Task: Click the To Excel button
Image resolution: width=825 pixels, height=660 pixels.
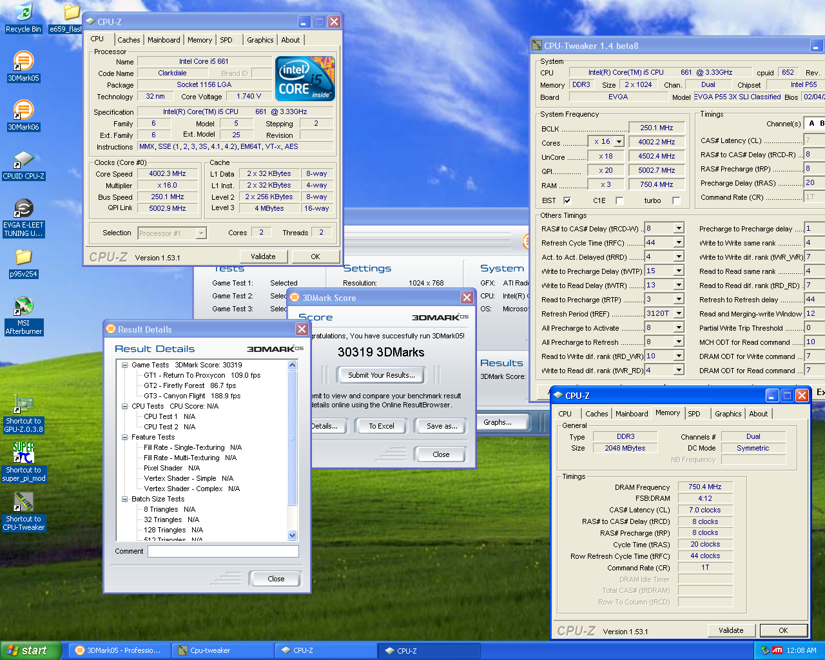Action: [x=382, y=426]
